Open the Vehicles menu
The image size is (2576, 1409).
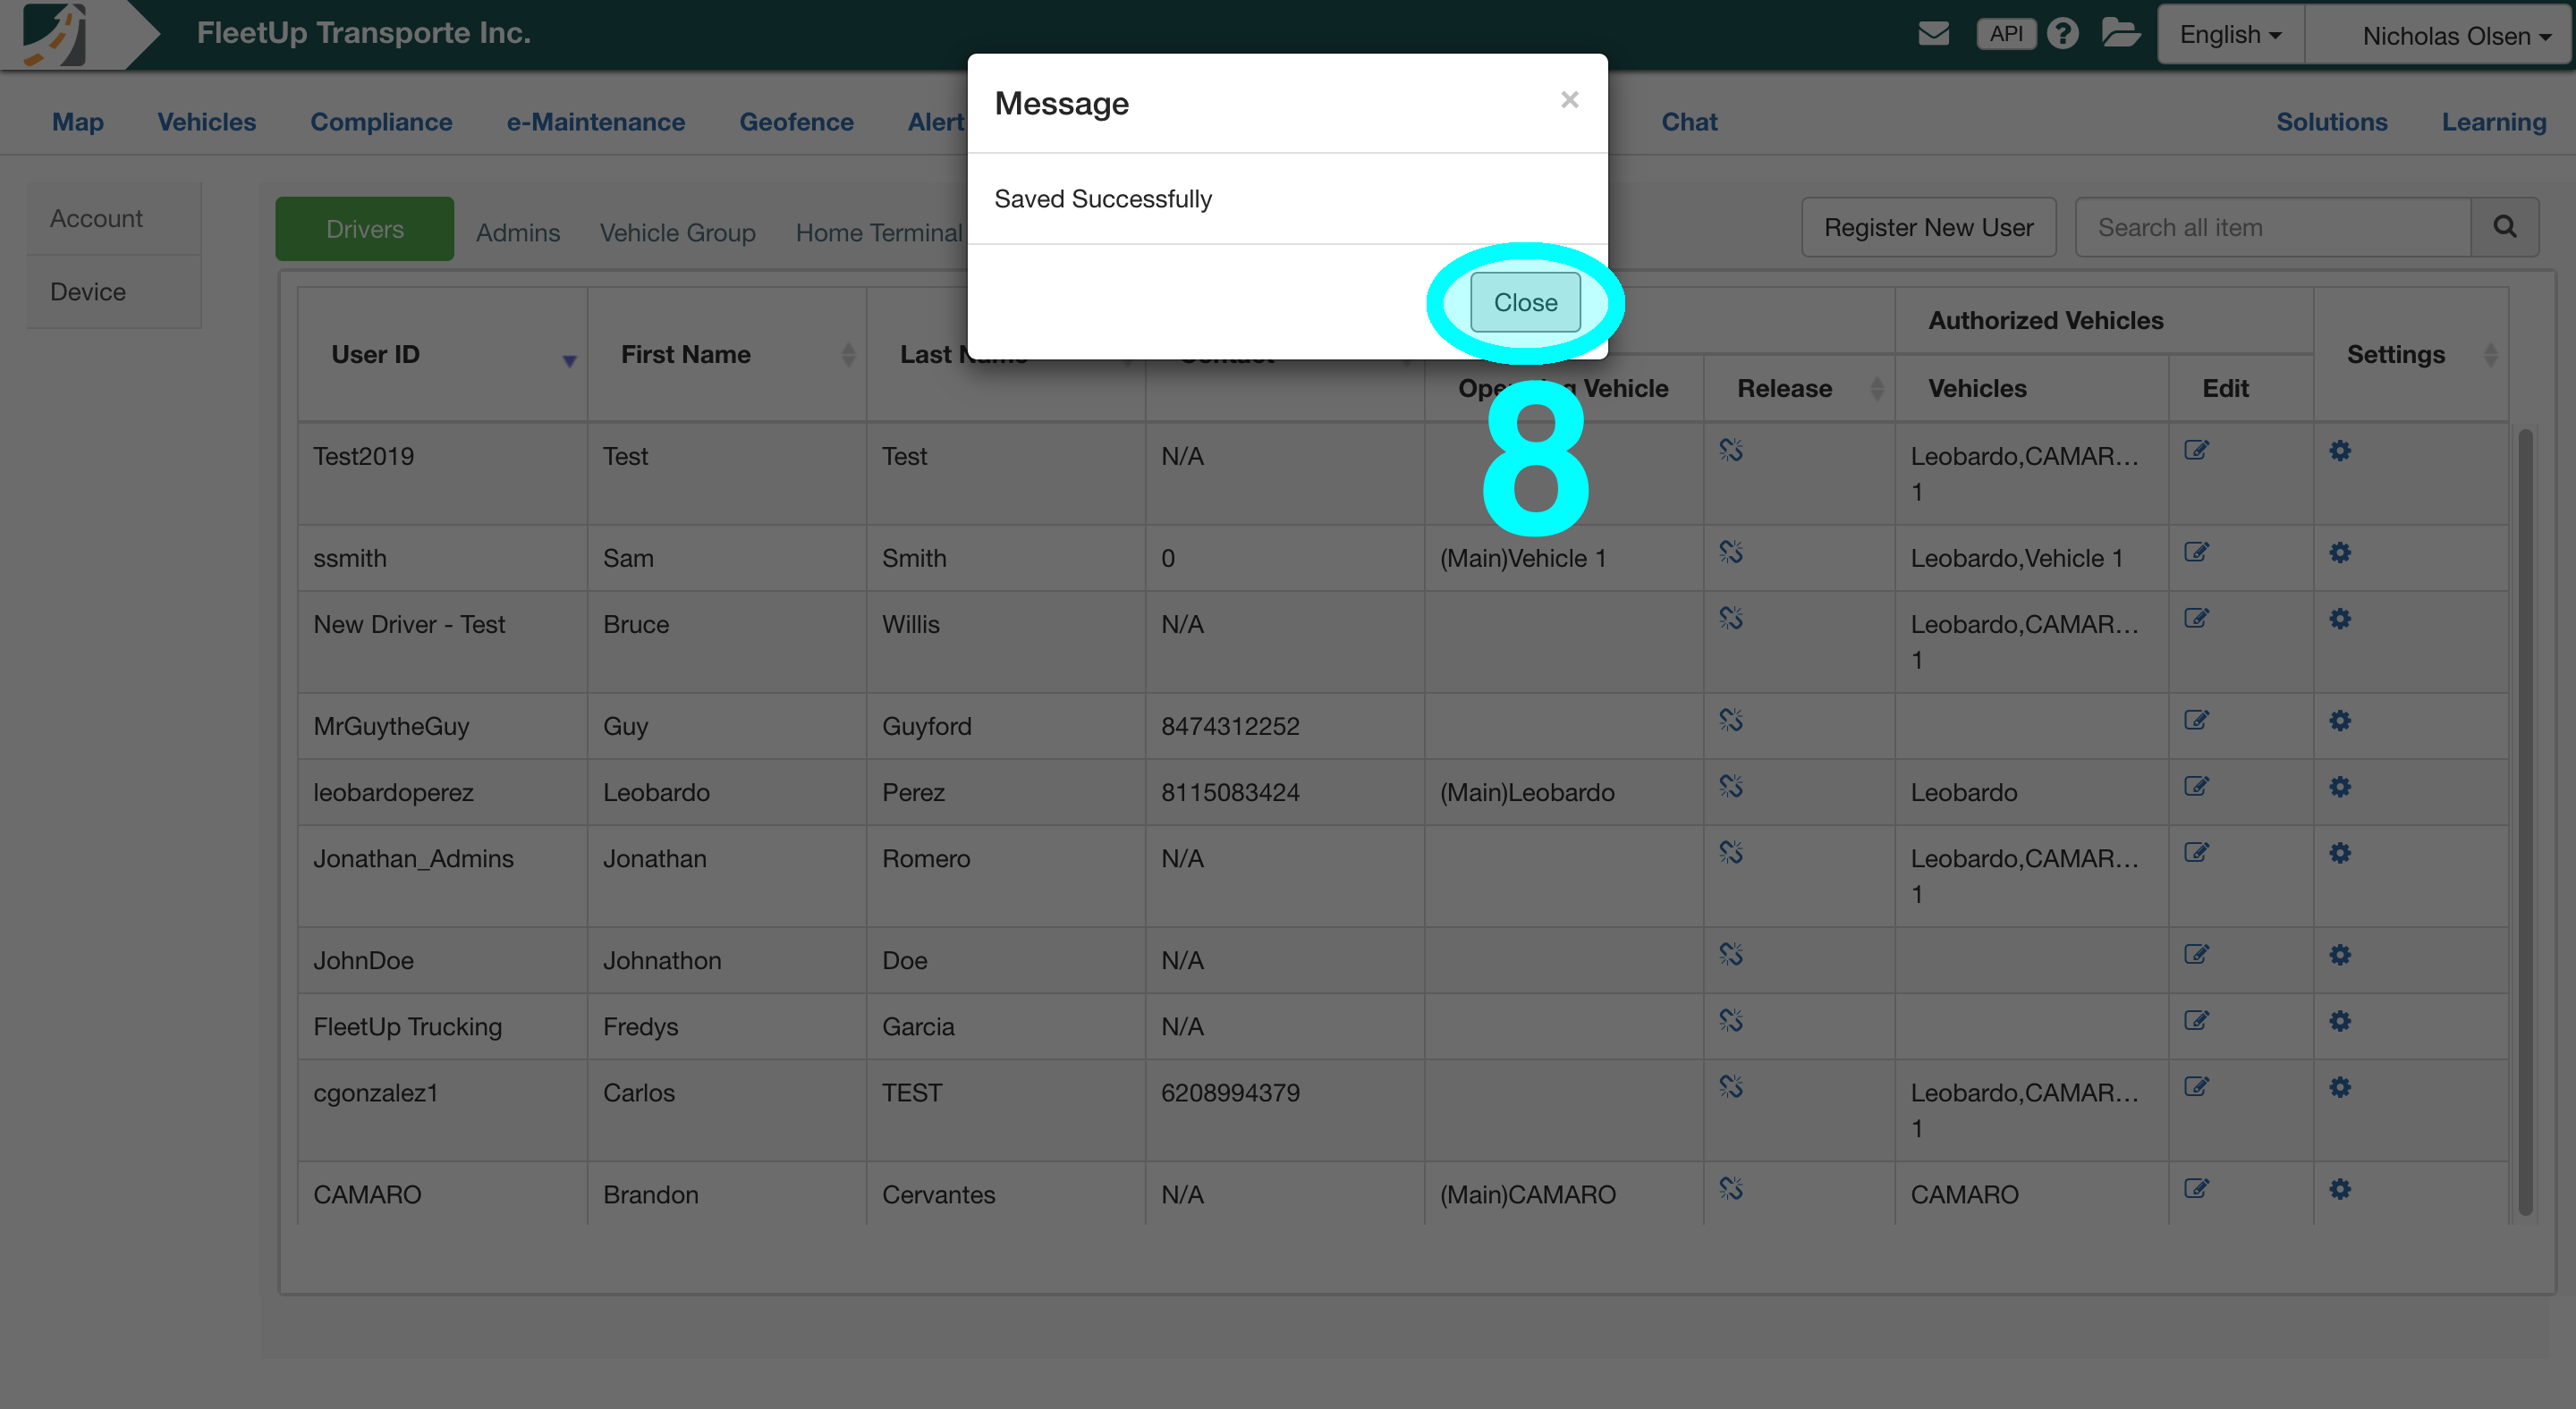coord(207,122)
